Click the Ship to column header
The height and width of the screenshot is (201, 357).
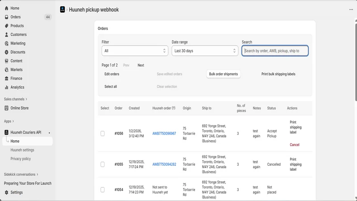coord(207,108)
